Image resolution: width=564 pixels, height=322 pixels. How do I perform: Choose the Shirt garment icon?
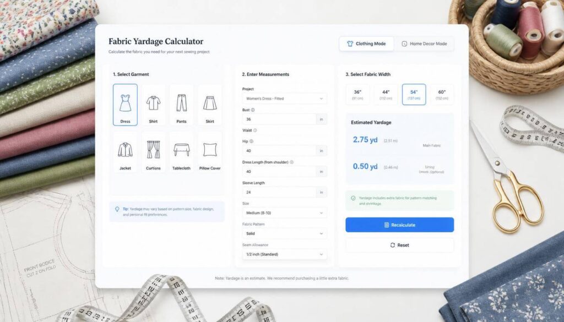pyautogui.click(x=153, y=105)
